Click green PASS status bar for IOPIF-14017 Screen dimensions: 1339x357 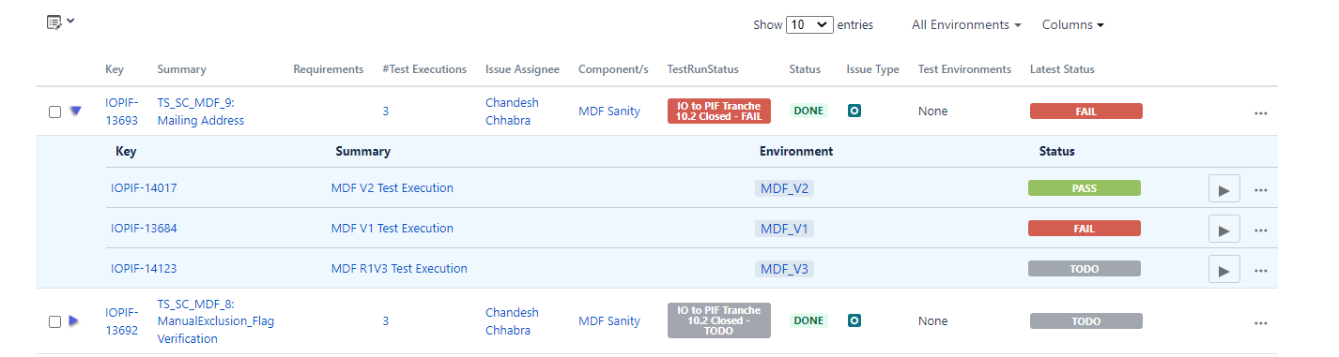(1085, 188)
